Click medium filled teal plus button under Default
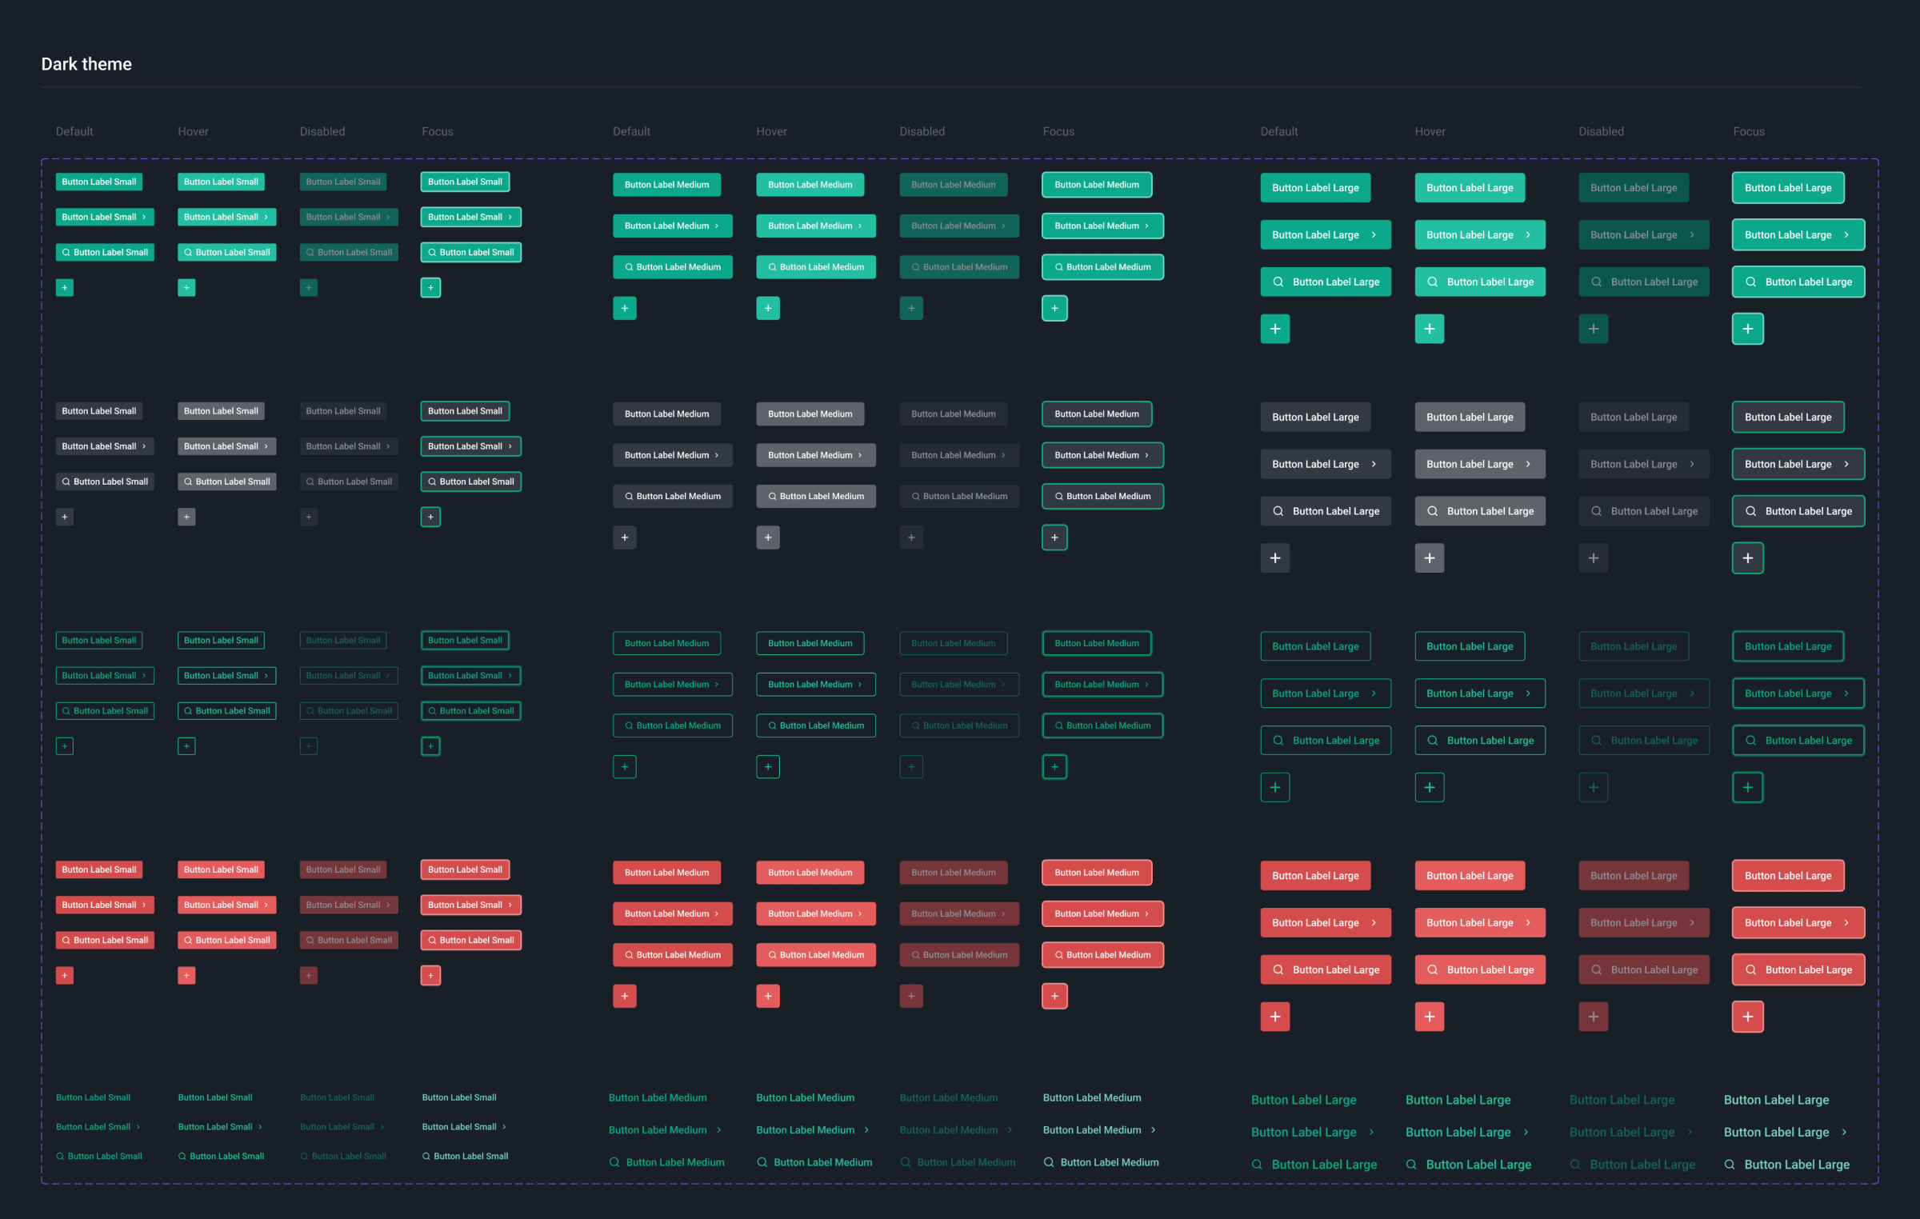 tap(624, 308)
